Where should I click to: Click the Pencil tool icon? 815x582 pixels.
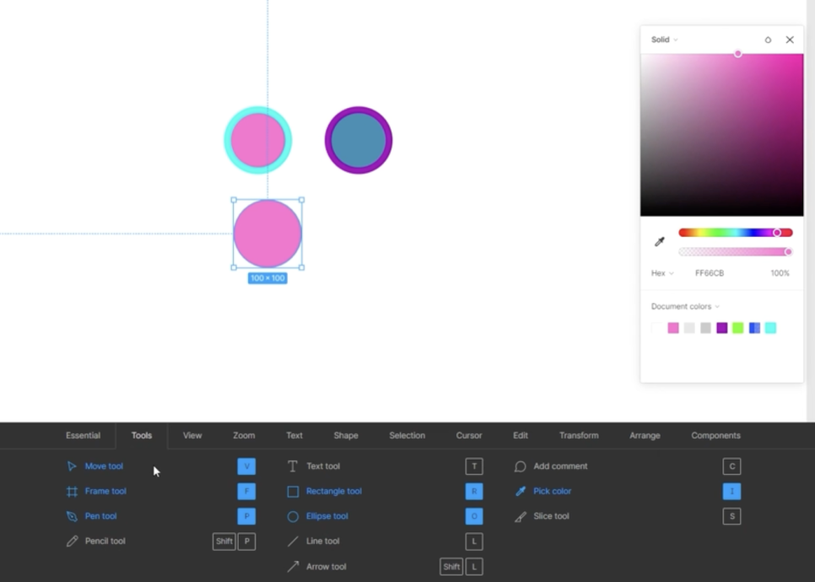tap(72, 541)
